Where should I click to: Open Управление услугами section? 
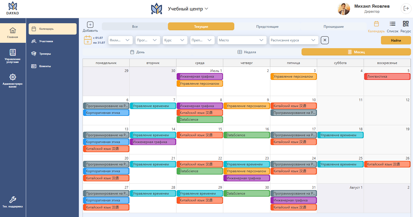13,56
